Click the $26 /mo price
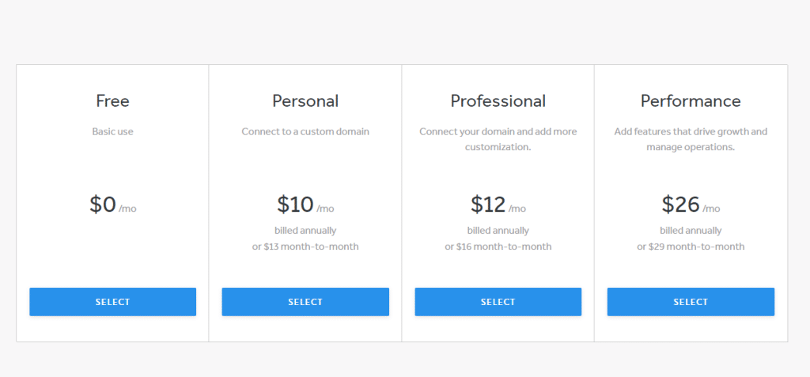 [x=691, y=205]
